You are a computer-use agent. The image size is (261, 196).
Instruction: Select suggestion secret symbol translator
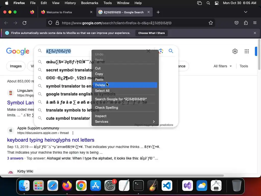(x=70, y=70)
